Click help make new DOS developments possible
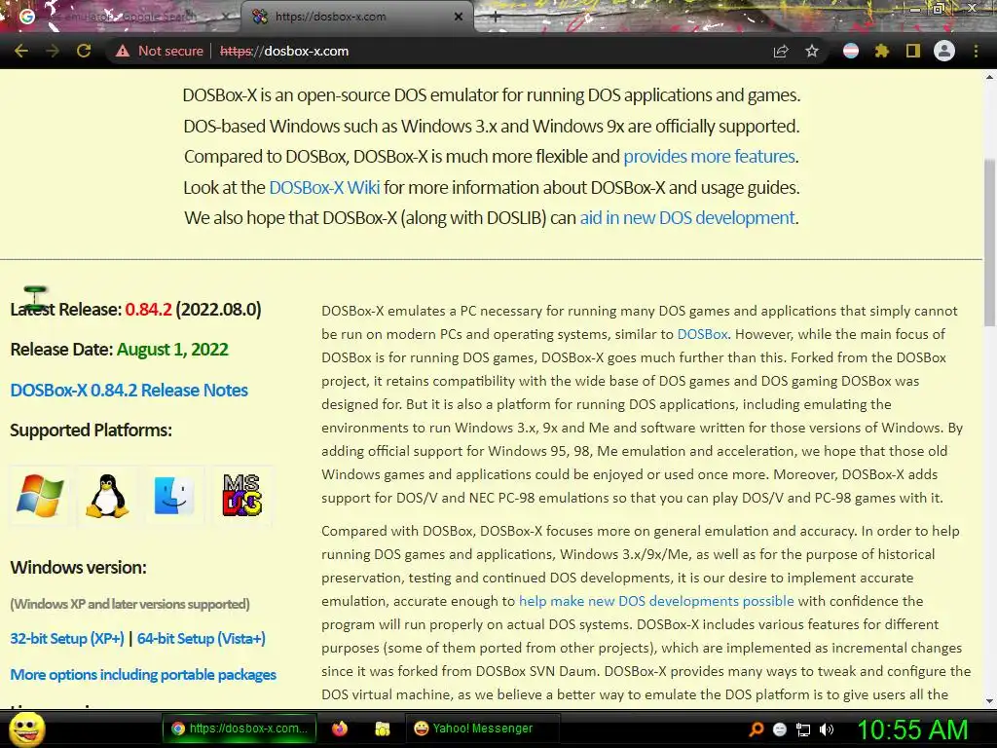 pos(656,601)
